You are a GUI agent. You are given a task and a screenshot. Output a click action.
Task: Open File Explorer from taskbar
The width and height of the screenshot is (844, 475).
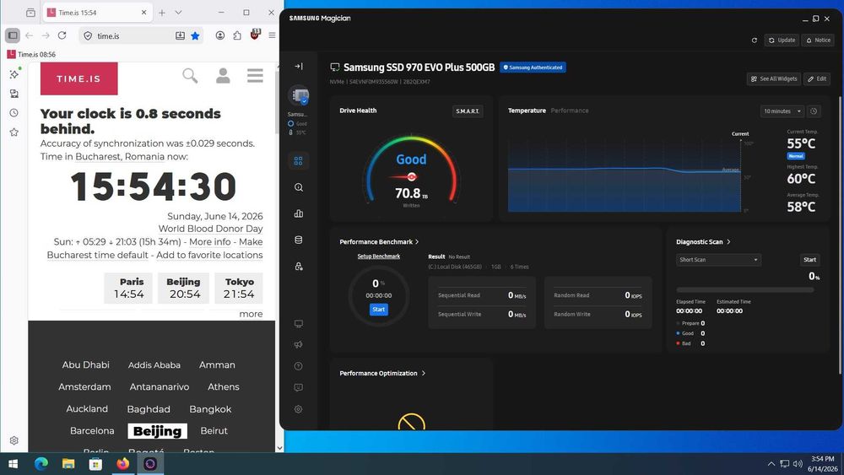pyautogui.click(x=68, y=464)
